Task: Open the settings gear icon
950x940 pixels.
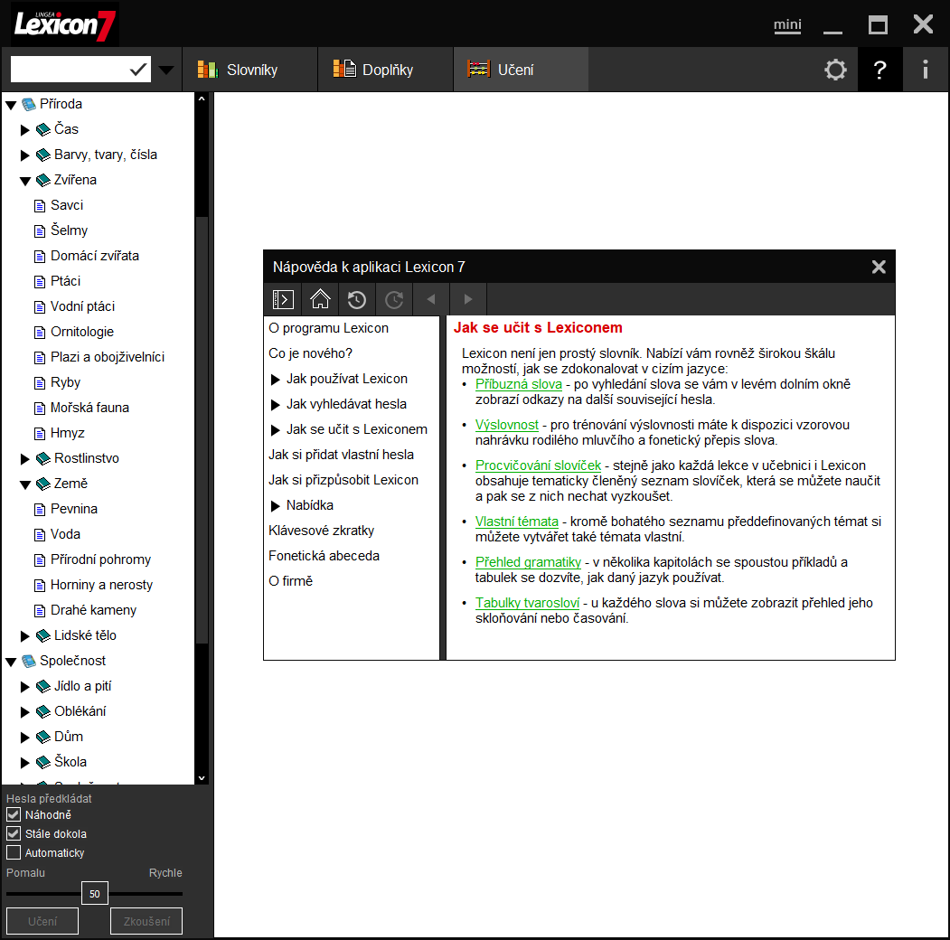Action: (835, 70)
